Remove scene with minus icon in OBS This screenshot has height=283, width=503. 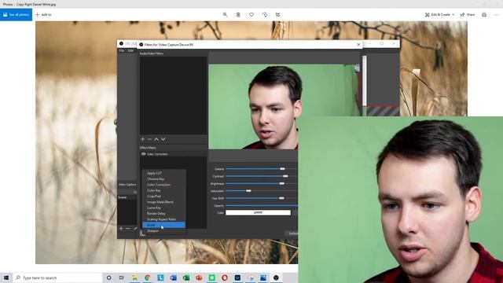pyautogui.click(x=127, y=229)
